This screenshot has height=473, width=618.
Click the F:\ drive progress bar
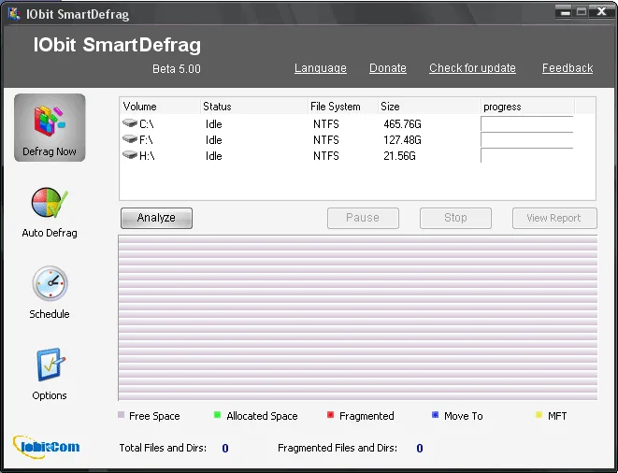click(527, 139)
